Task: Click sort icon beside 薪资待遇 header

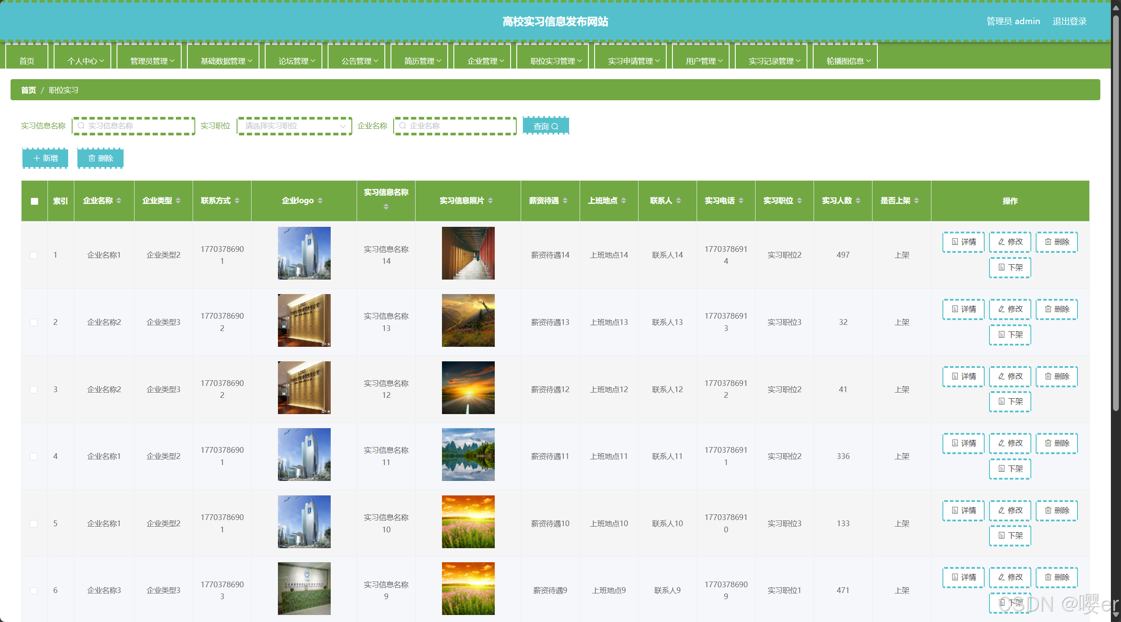Action: pyautogui.click(x=565, y=200)
